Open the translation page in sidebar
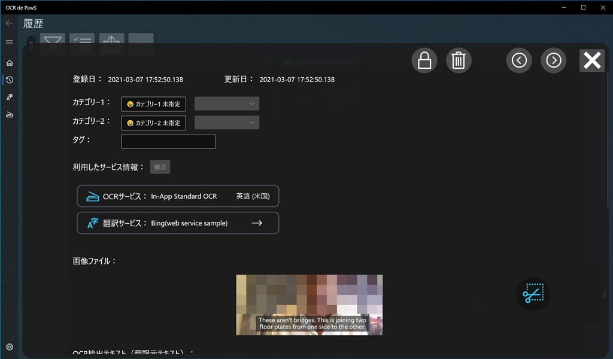Screen dimensions: 613x359 9,98
